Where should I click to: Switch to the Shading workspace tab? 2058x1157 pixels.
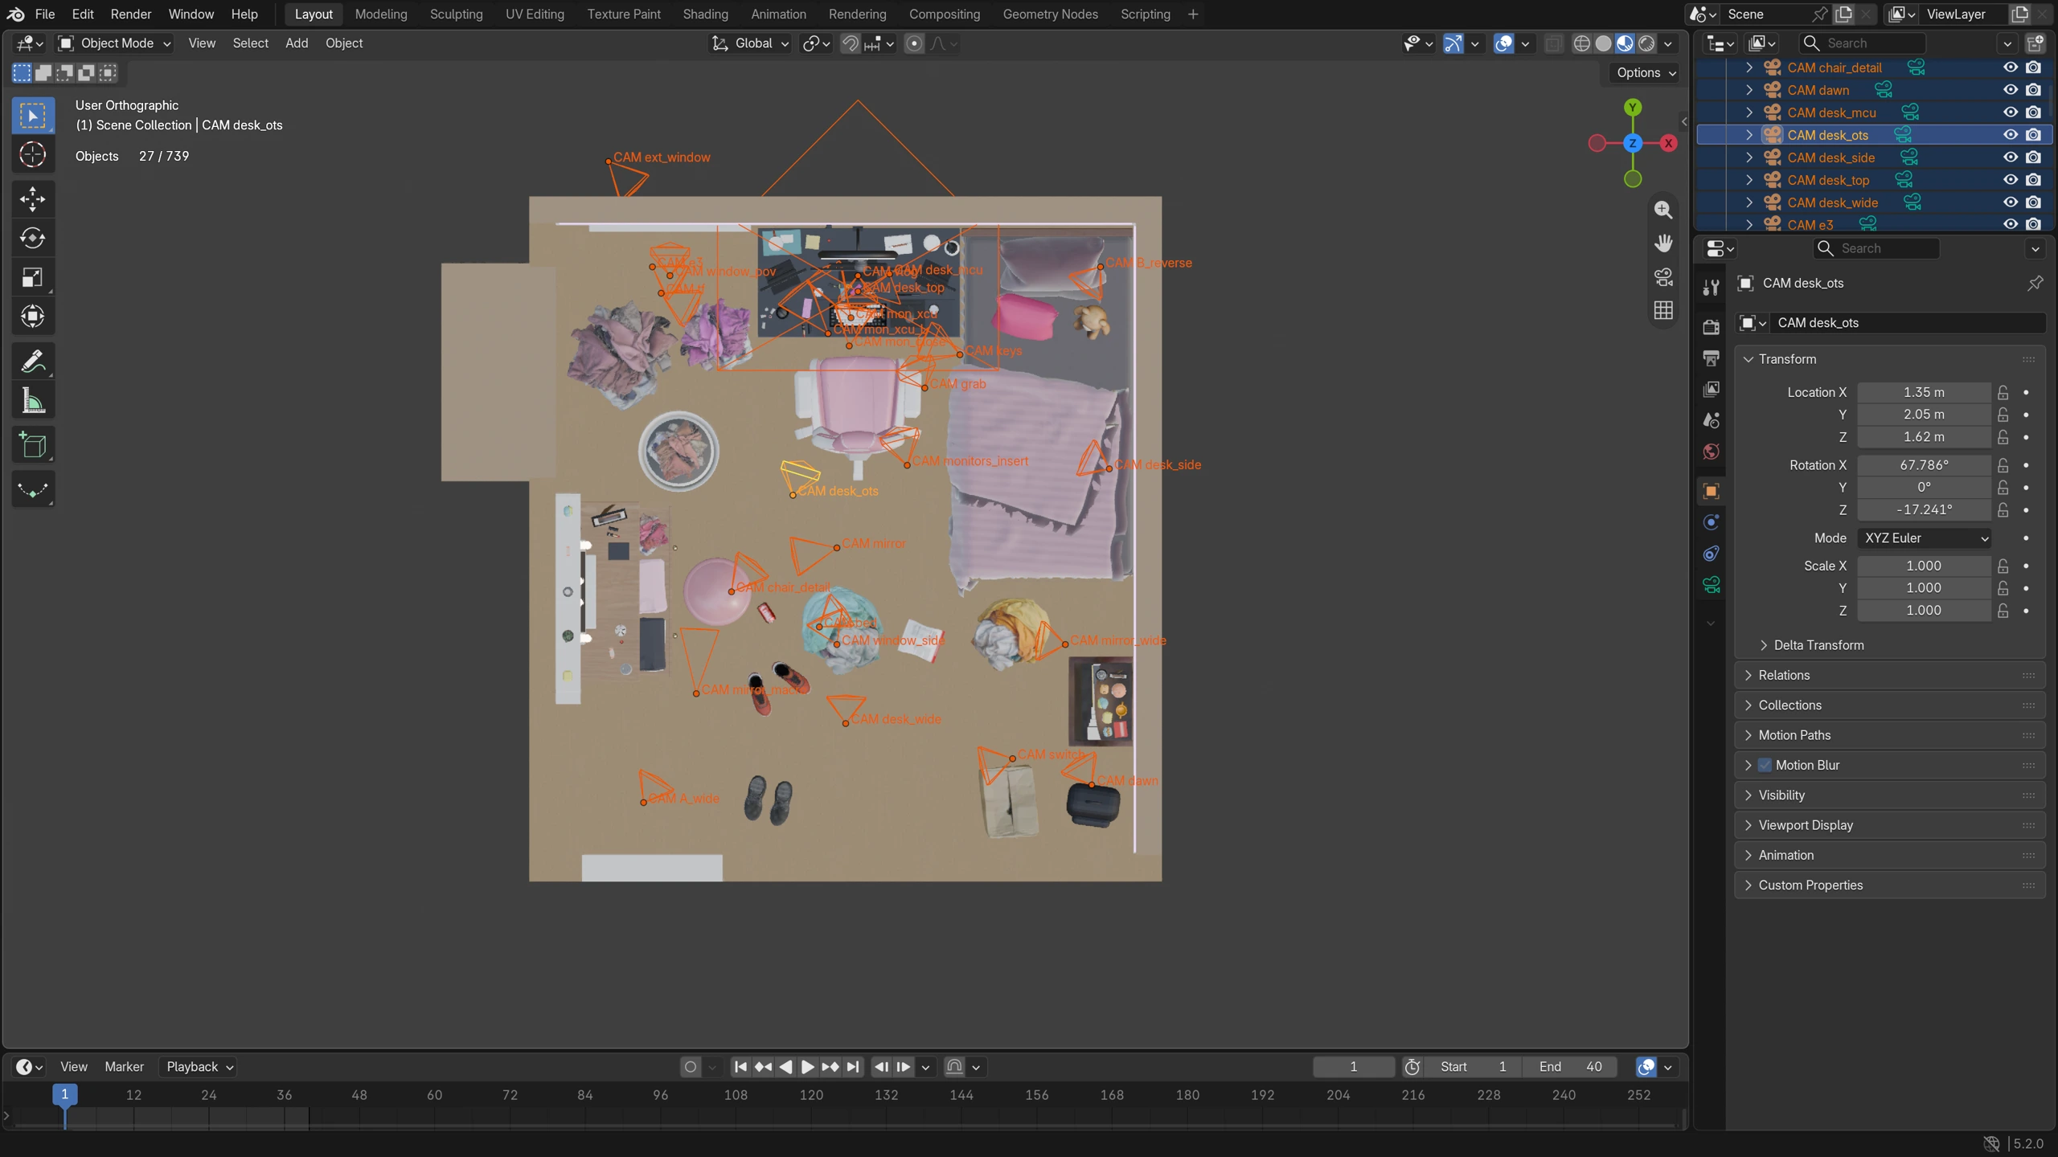[705, 14]
